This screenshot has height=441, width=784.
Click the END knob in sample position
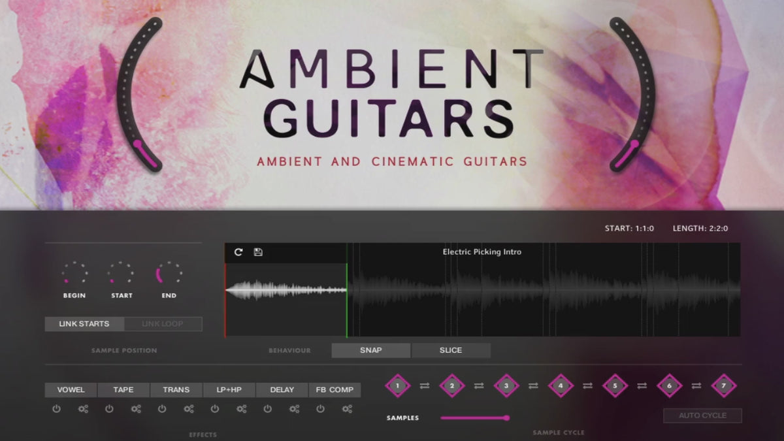click(169, 273)
